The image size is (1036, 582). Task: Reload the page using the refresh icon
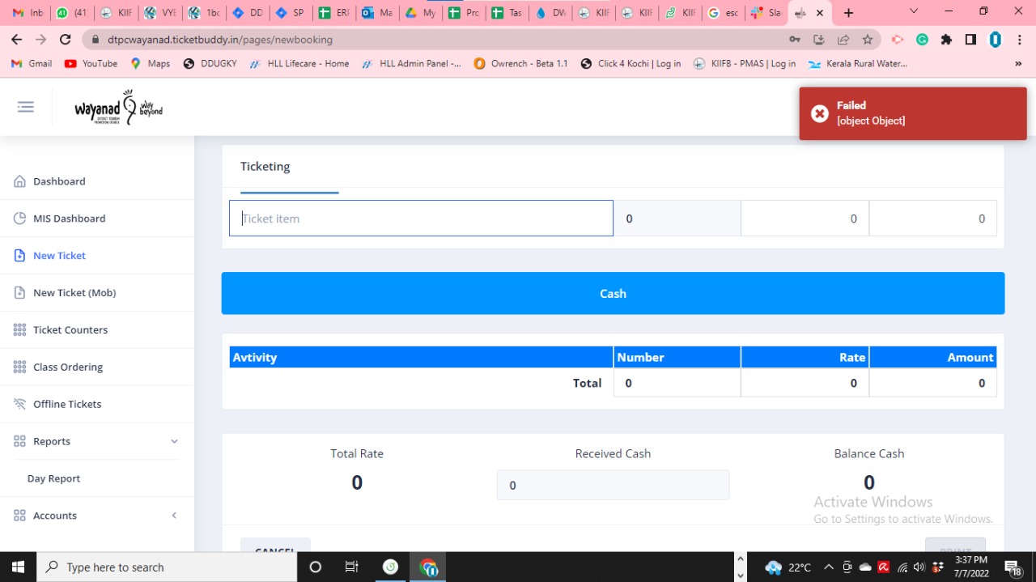coord(66,40)
